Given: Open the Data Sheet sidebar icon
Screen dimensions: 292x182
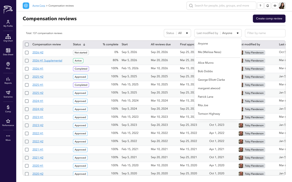Looking at the screenshot, I should coord(8,52).
